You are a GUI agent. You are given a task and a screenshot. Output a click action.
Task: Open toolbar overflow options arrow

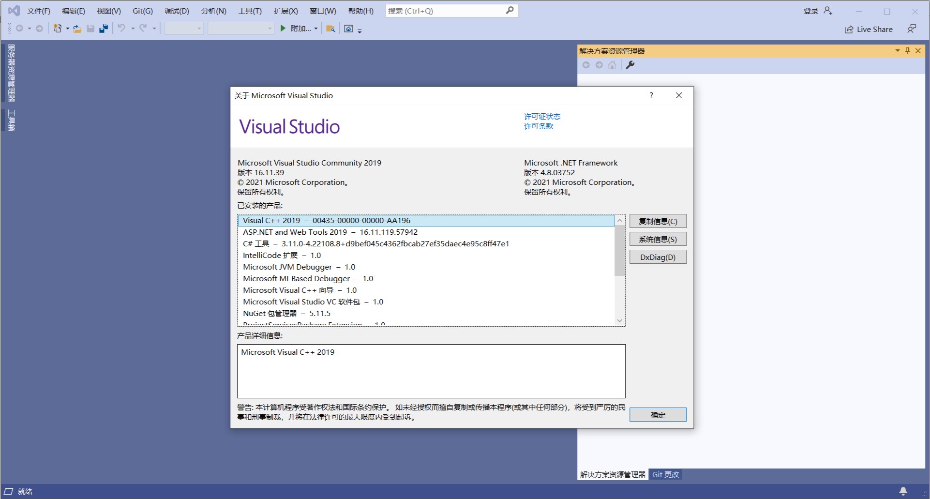360,30
